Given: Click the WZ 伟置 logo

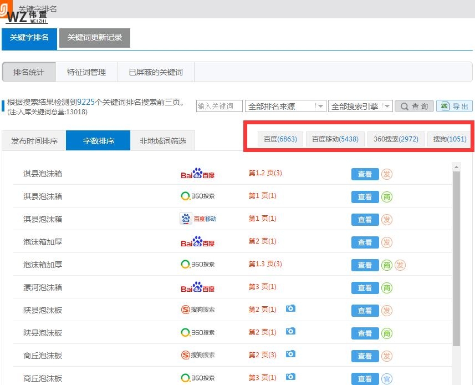Looking at the screenshot, I should (25, 15).
